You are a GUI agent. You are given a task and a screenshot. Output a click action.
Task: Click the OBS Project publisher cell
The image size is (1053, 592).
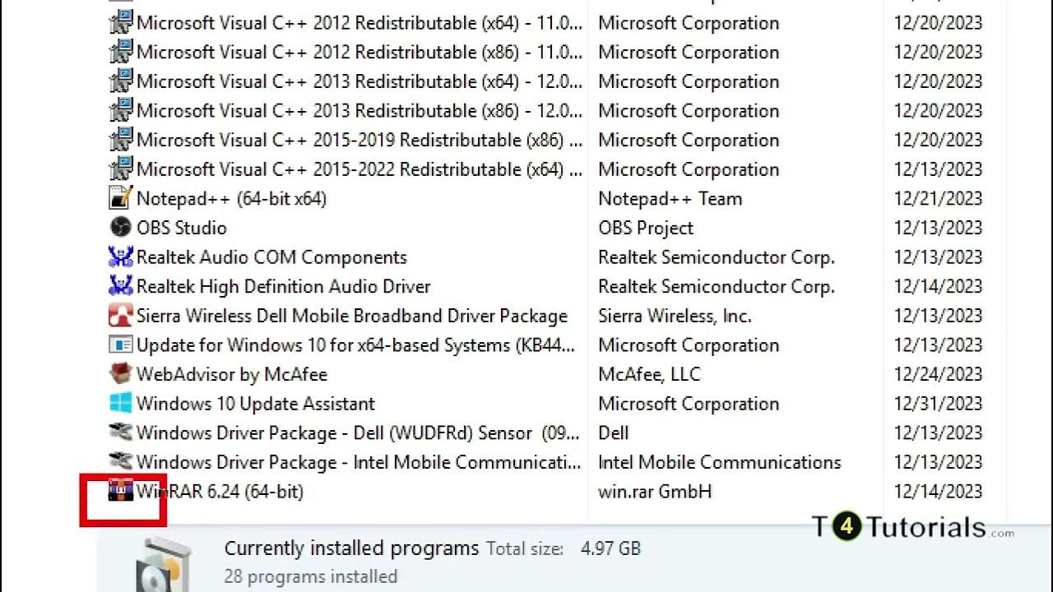coord(646,228)
